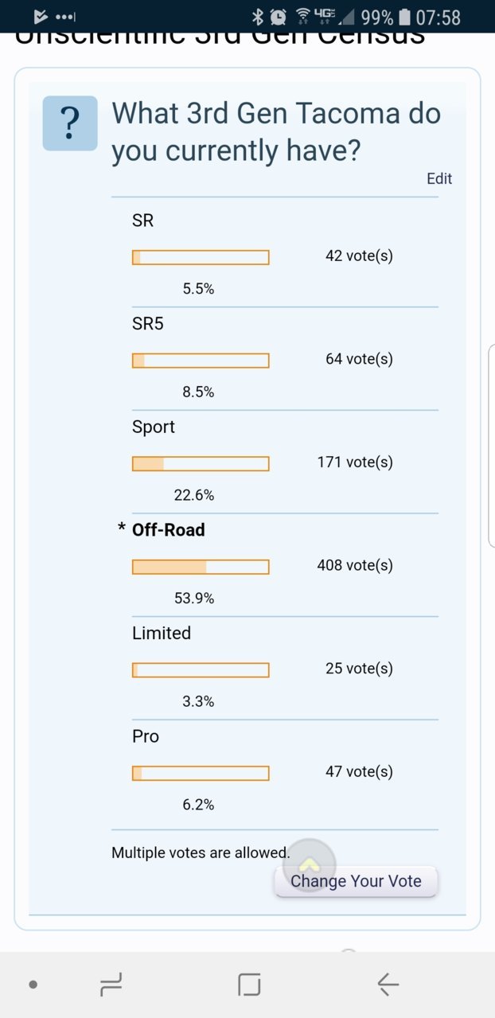This screenshot has height=1018, width=495.
Task: Click the poll question title text
Action: [276, 131]
